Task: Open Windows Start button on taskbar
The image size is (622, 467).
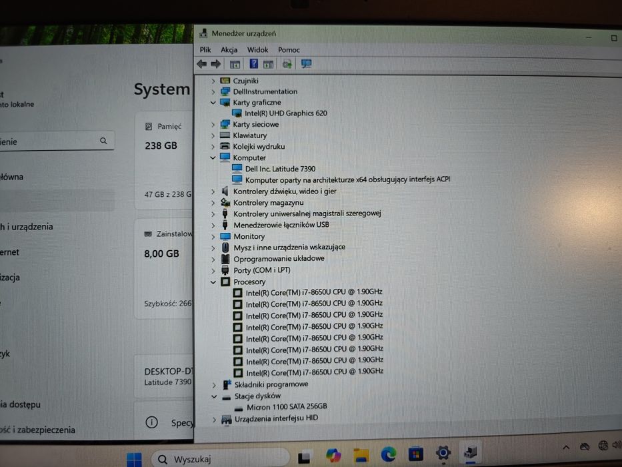Action: (134, 460)
